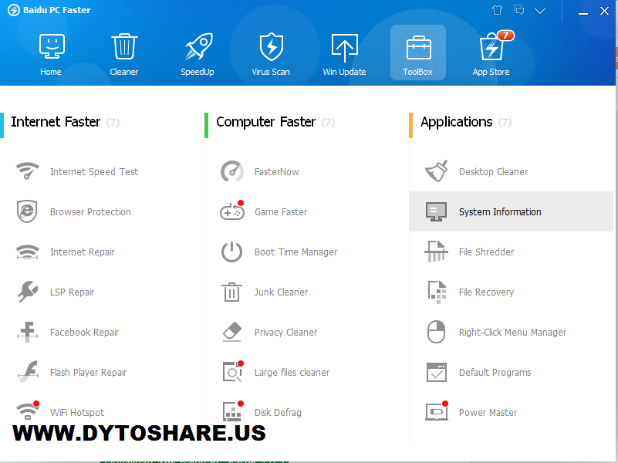Close the Baidu PC Faster window
This screenshot has width=618, height=463.
coord(604,11)
